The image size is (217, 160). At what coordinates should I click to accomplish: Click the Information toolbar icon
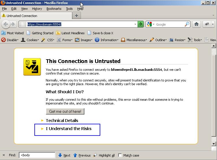point(97,40)
